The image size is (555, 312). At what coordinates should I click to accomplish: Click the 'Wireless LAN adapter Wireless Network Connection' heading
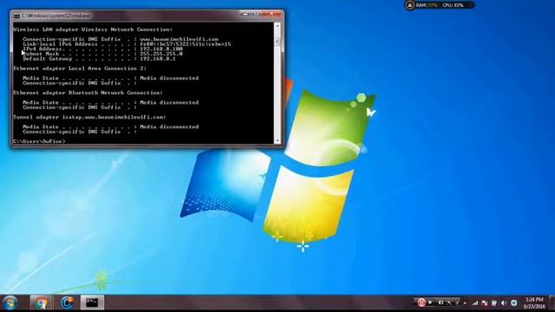coord(93,29)
